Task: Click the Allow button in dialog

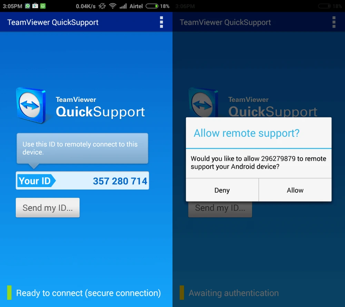Action: click(295, 190)
